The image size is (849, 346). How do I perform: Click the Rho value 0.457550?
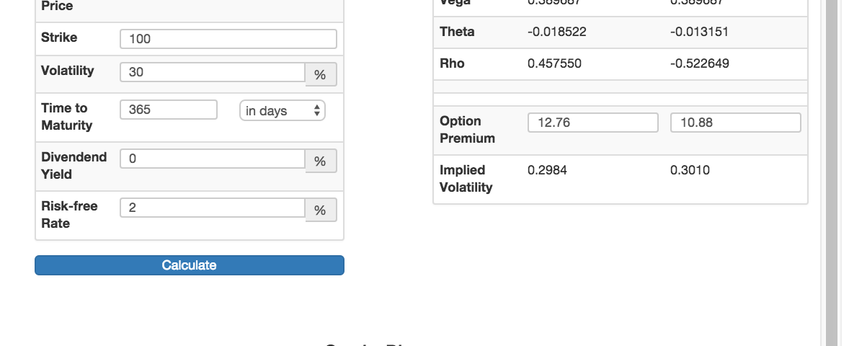pos(554,63)
